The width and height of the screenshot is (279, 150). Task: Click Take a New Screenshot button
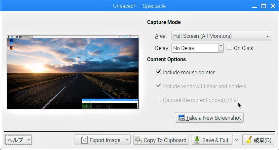point(209,117)
